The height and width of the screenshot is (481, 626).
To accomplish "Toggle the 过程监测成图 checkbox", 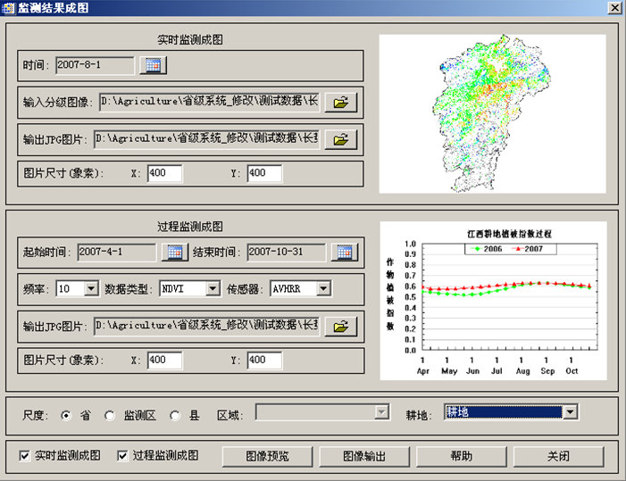I will click(x=122, y=455).
